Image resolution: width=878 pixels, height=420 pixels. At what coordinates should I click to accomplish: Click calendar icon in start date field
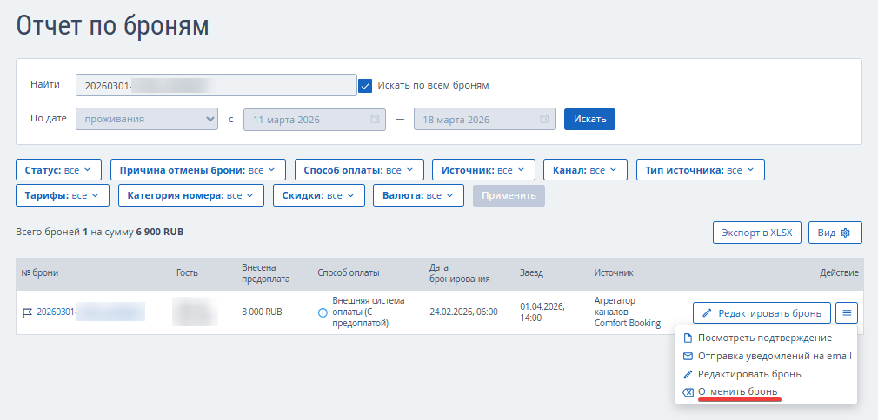coord(375,119)
